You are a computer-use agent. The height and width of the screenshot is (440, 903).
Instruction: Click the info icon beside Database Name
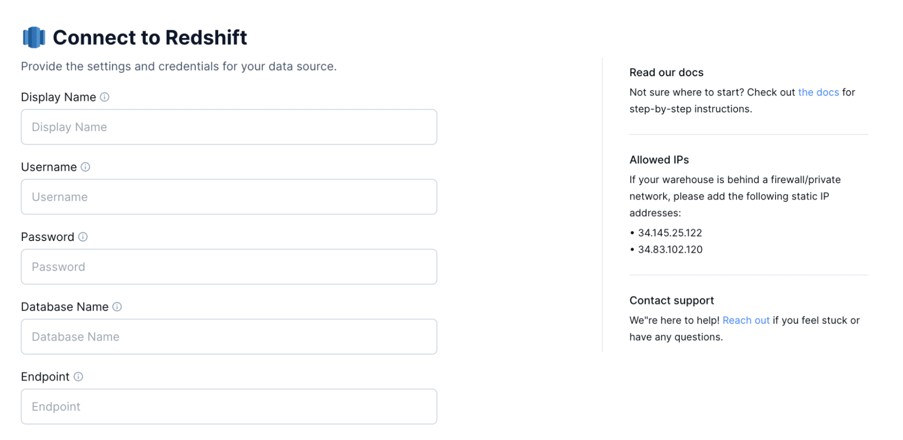tap(118, 306)
